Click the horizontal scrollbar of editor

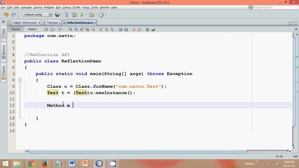[137, 151]
